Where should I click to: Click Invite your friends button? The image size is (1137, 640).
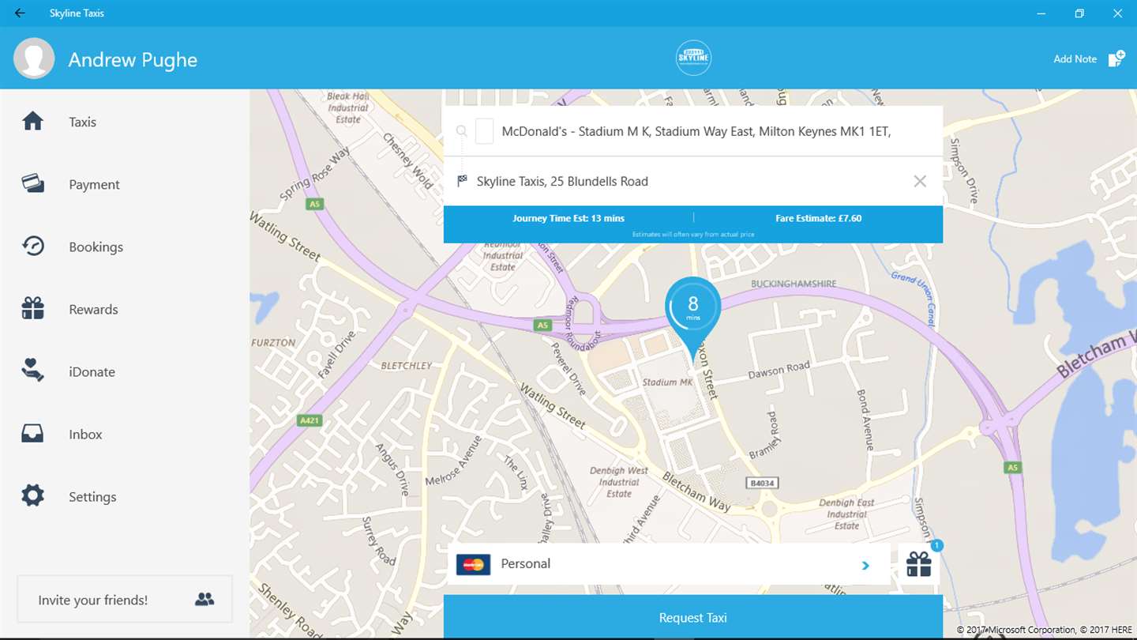125,599
